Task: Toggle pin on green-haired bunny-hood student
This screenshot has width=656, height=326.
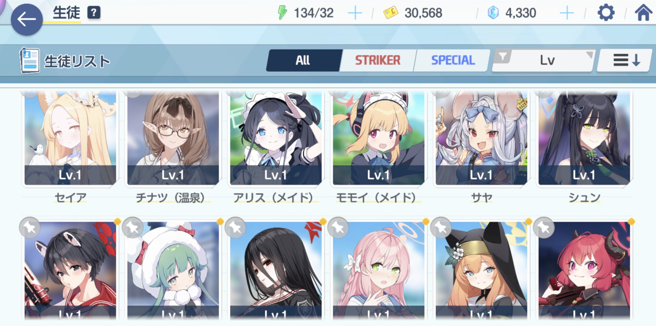Action: coord(133,227)
